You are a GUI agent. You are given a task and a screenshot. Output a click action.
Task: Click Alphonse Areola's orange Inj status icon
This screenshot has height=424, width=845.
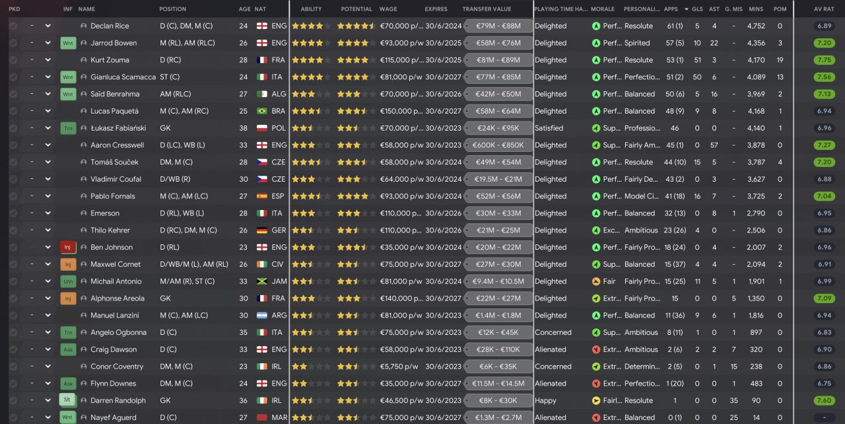pos(68,299)
